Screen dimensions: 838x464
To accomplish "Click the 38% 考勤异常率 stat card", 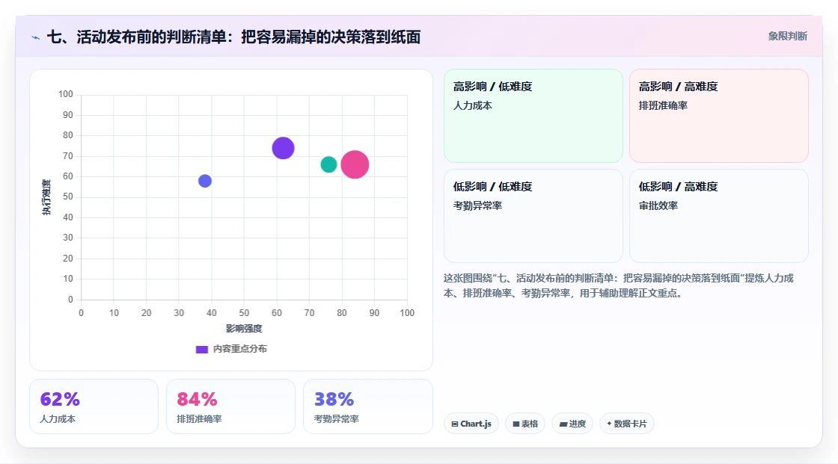I will [367, 406].
